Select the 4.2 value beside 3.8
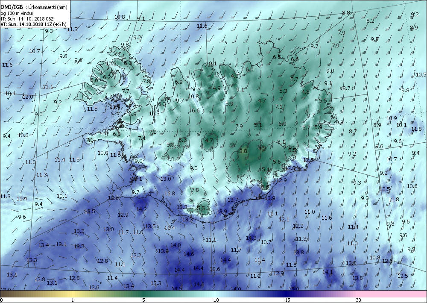 262,148
